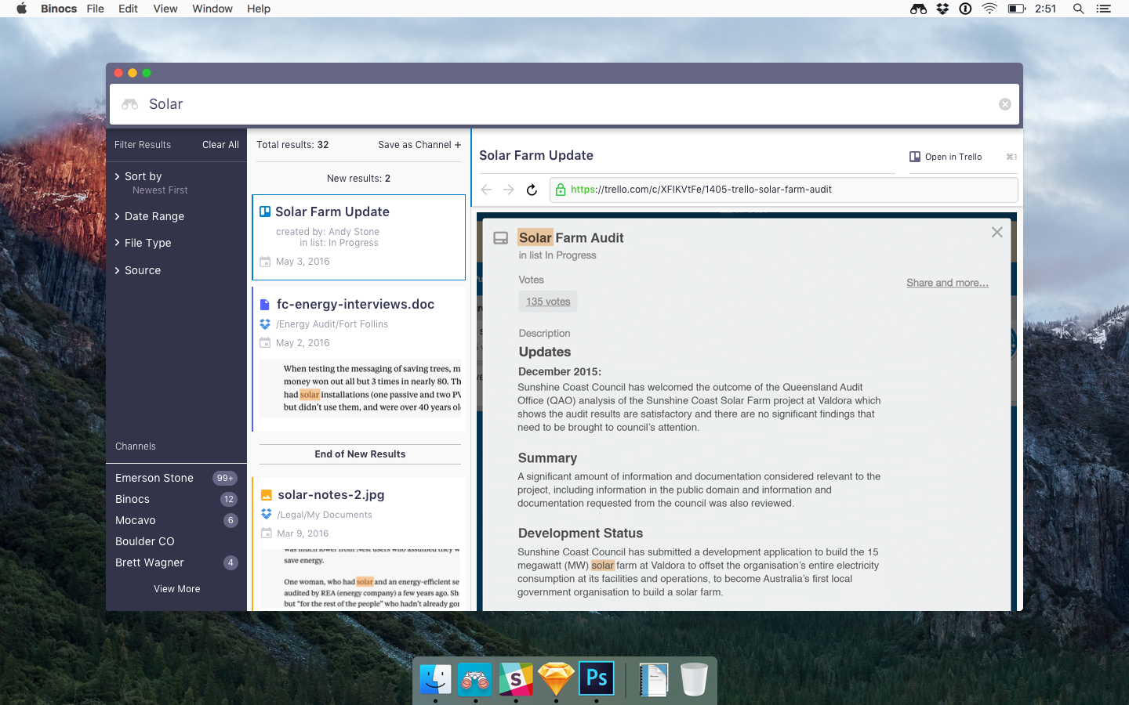Open Slack from the dock

point(516,679)
